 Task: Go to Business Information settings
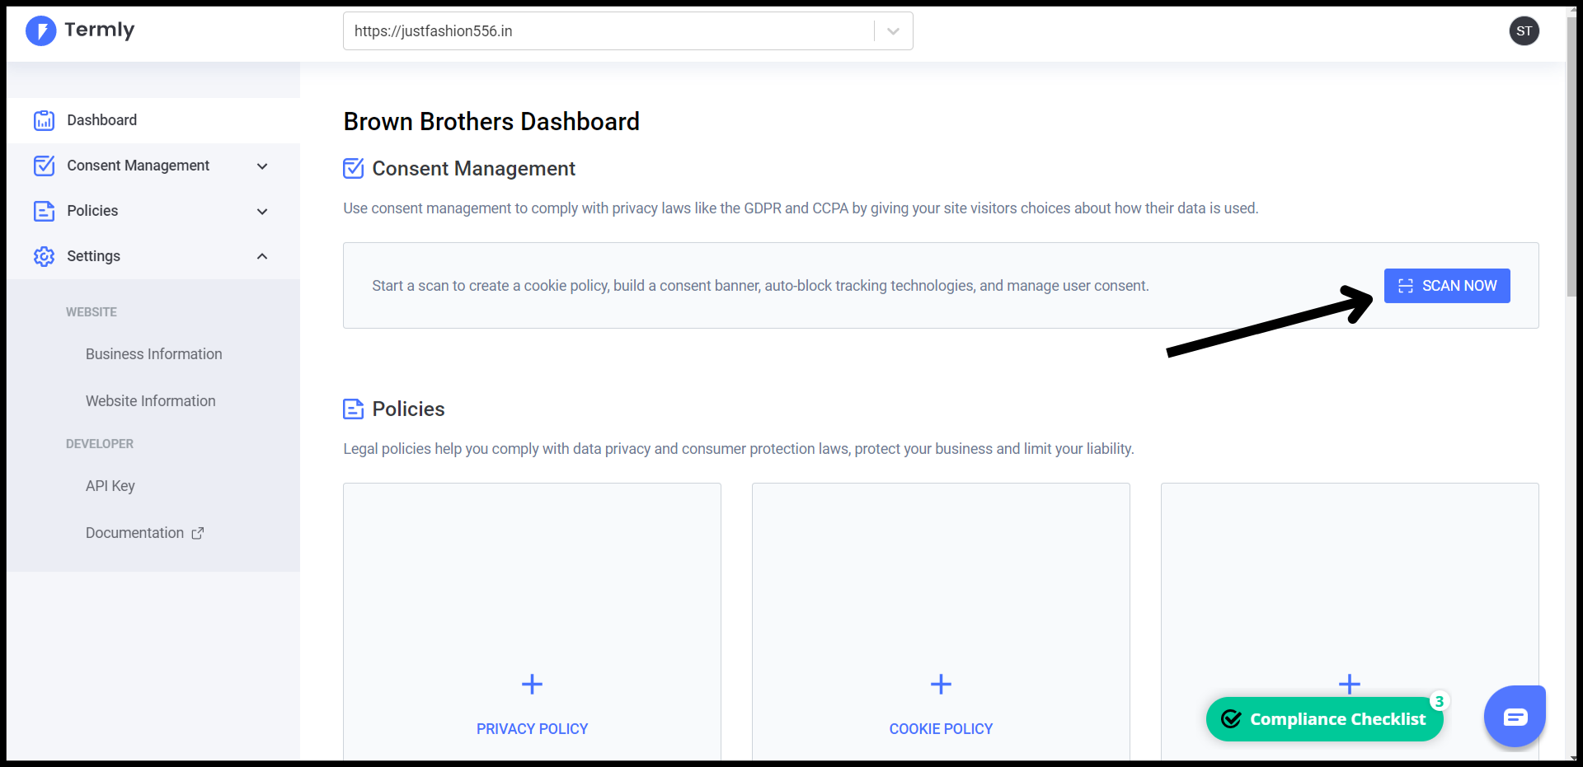(154, 354)
